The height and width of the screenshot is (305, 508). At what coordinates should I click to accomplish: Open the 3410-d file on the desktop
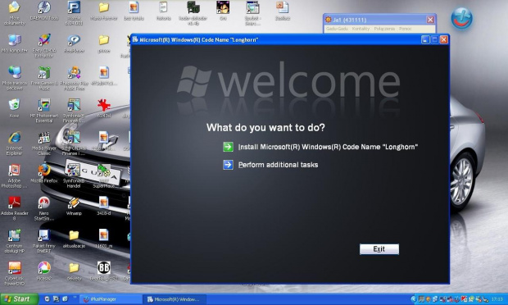point(104,206)
